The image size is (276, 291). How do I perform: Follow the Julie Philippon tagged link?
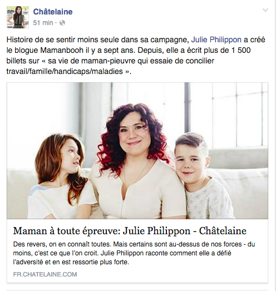pos(216,40)
